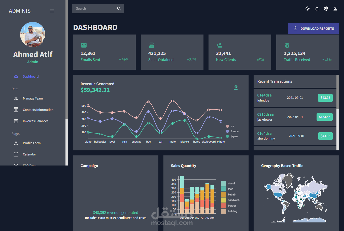This screenshot has height=231, width=344.
Task: Open the user profile icon in top bar
Action: point(335,9)
